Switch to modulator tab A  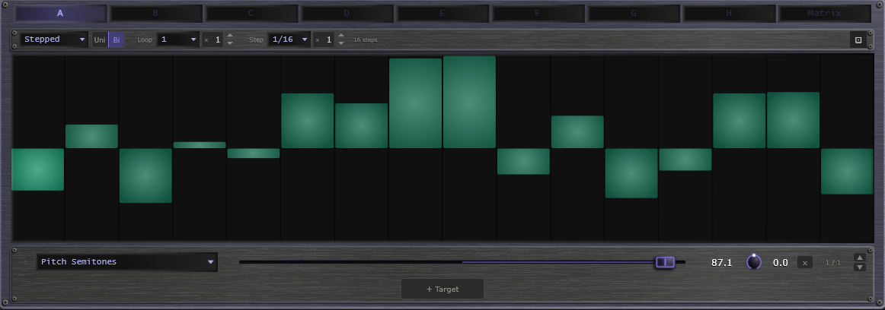[60, 14]
